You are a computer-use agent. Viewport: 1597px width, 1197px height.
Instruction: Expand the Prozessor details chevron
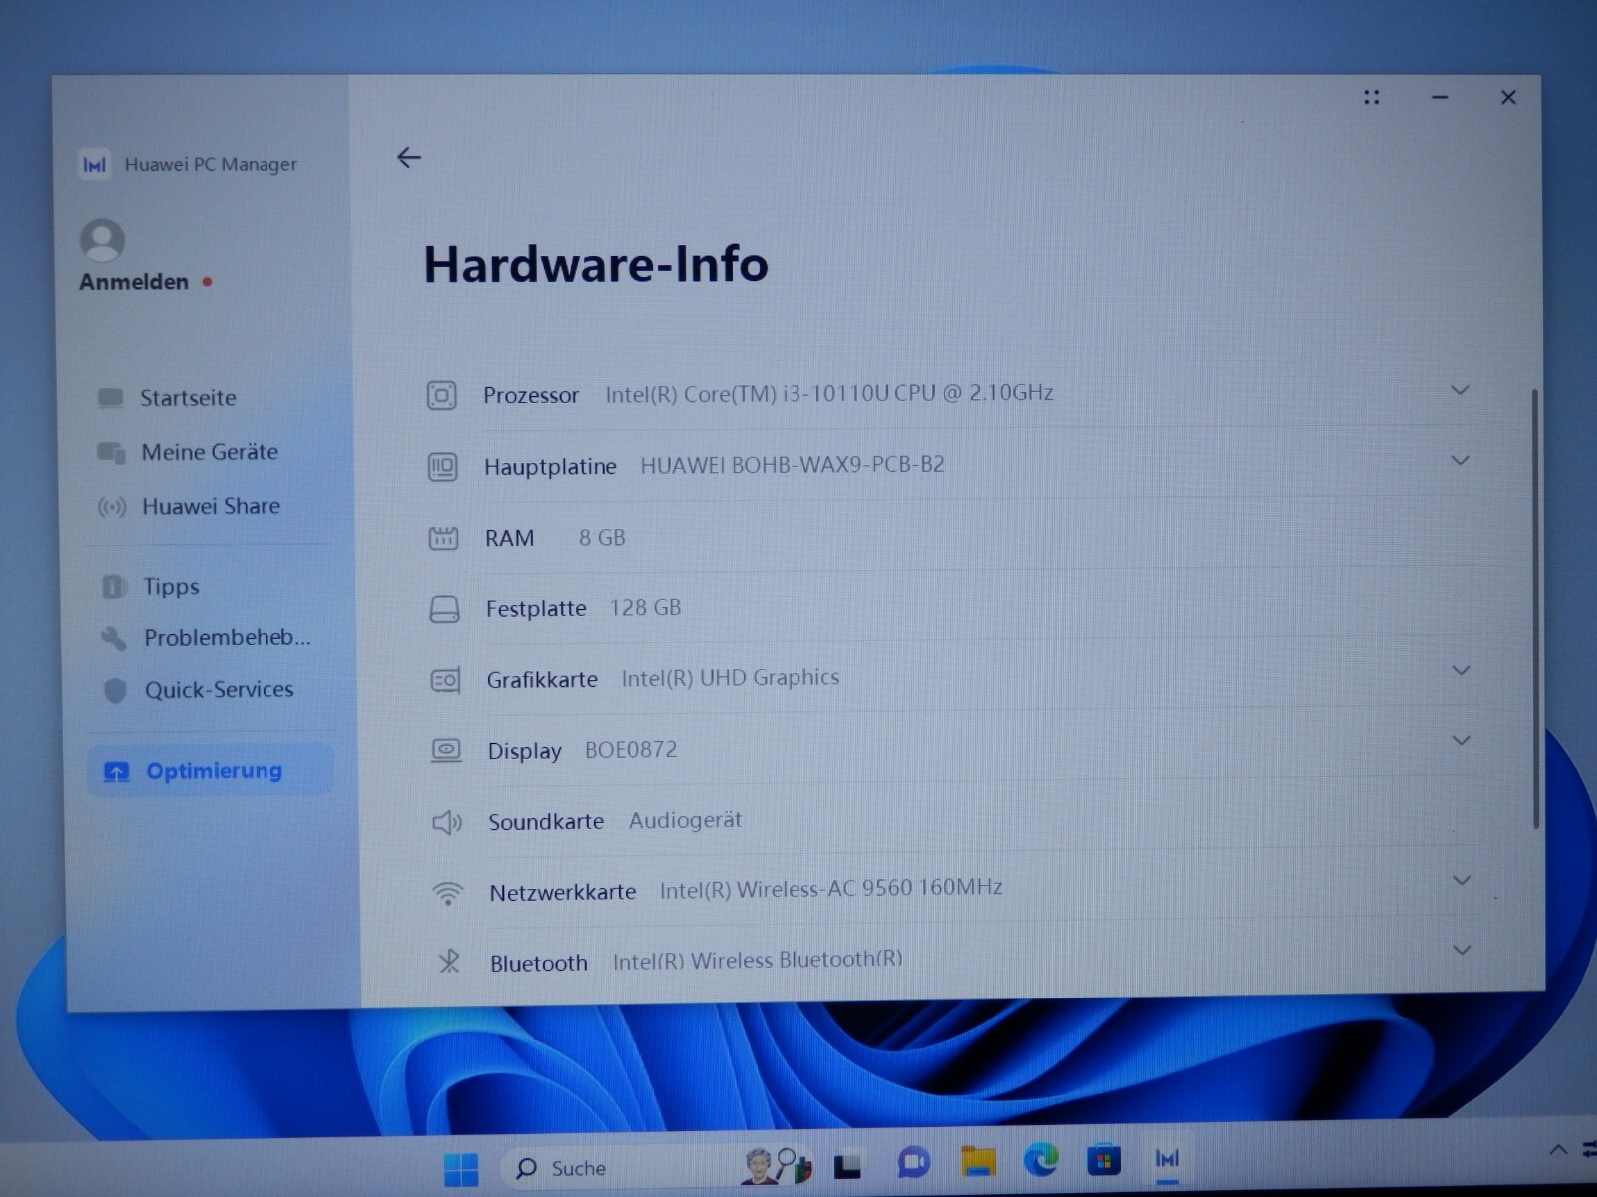(x=1460, y=390)
